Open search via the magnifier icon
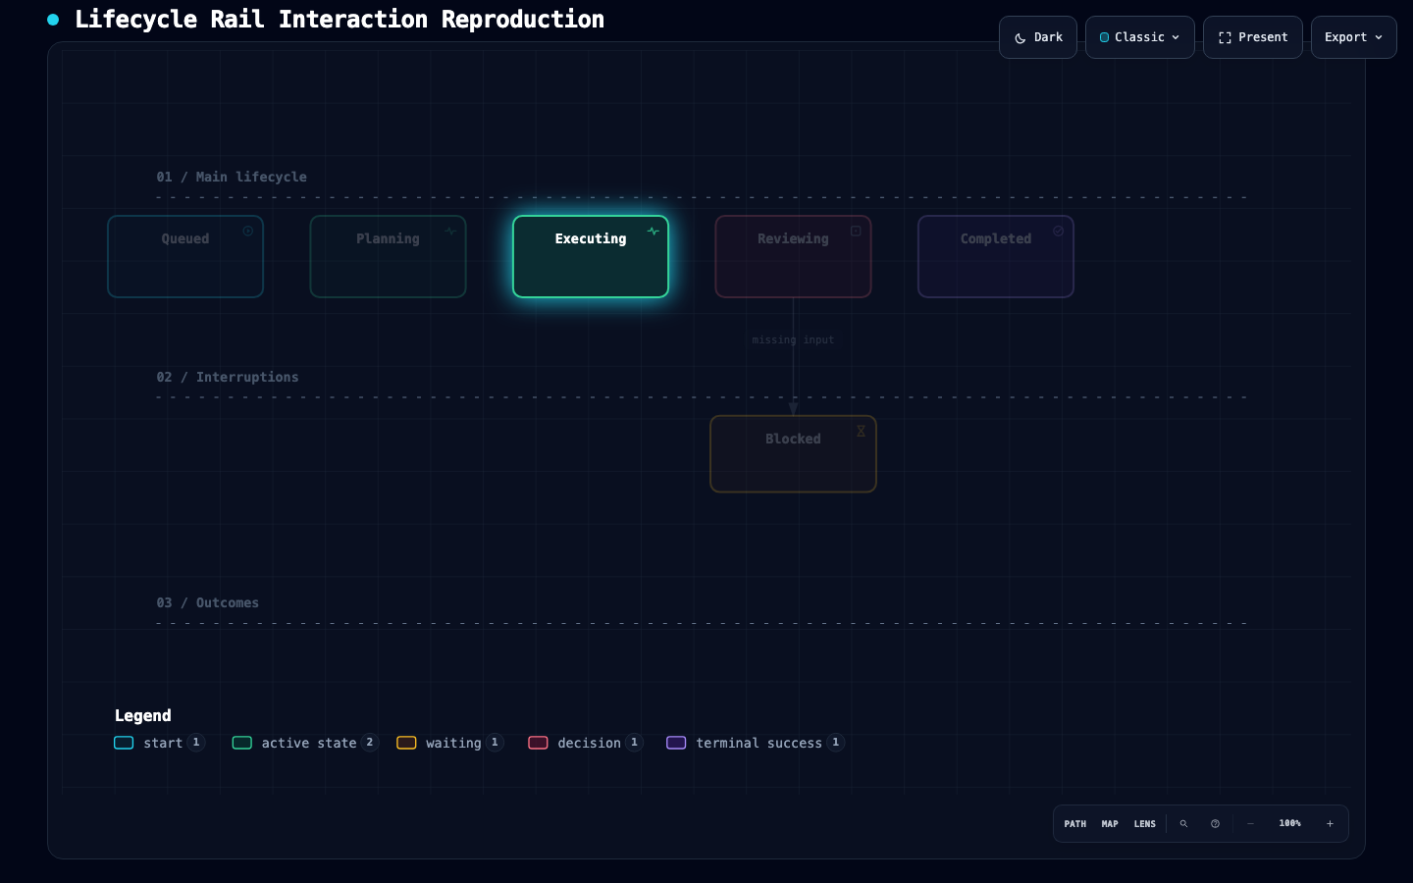This screenshot has height=883, width=1413. (1183, 824)
